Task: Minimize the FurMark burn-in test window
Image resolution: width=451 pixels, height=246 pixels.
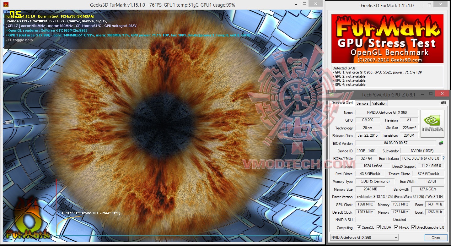Action: pyautogui.click(x=296, y=5)
